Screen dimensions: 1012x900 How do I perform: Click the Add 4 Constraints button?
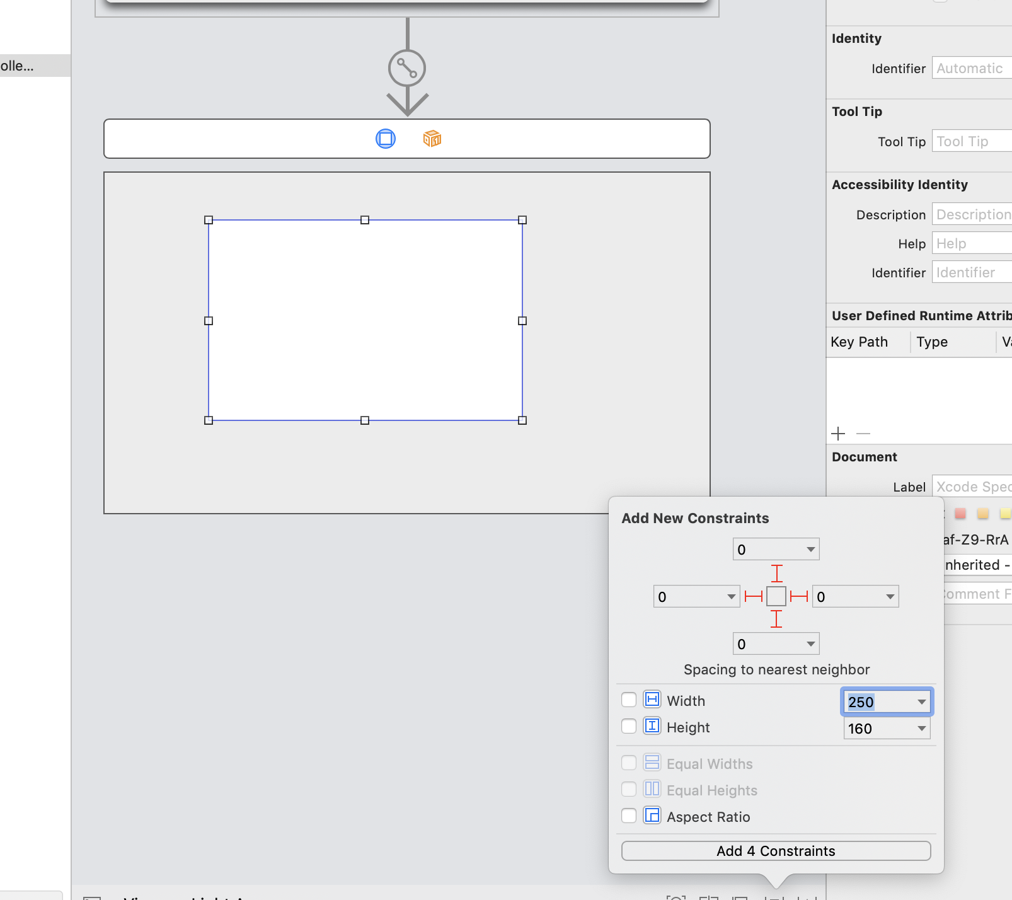tap(776, 851)
